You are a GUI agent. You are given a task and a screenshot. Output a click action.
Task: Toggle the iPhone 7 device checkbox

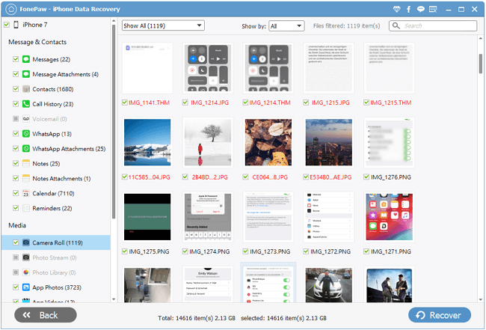coord(7,25)
